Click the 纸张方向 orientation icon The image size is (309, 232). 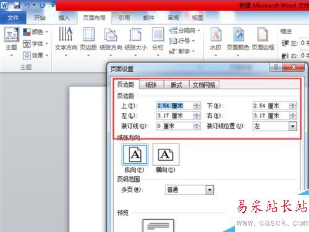coord(111,35)
